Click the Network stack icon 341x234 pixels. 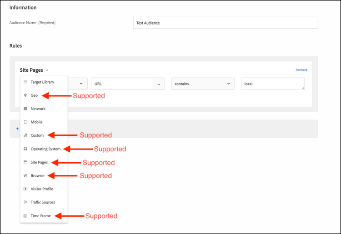click(x=25, y=109)
